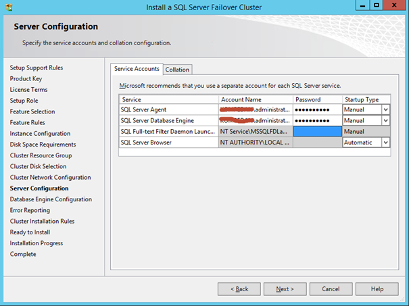409x306 pixels.
Task: Select the Database Engine account name cell
Action: tap(255, 120)
